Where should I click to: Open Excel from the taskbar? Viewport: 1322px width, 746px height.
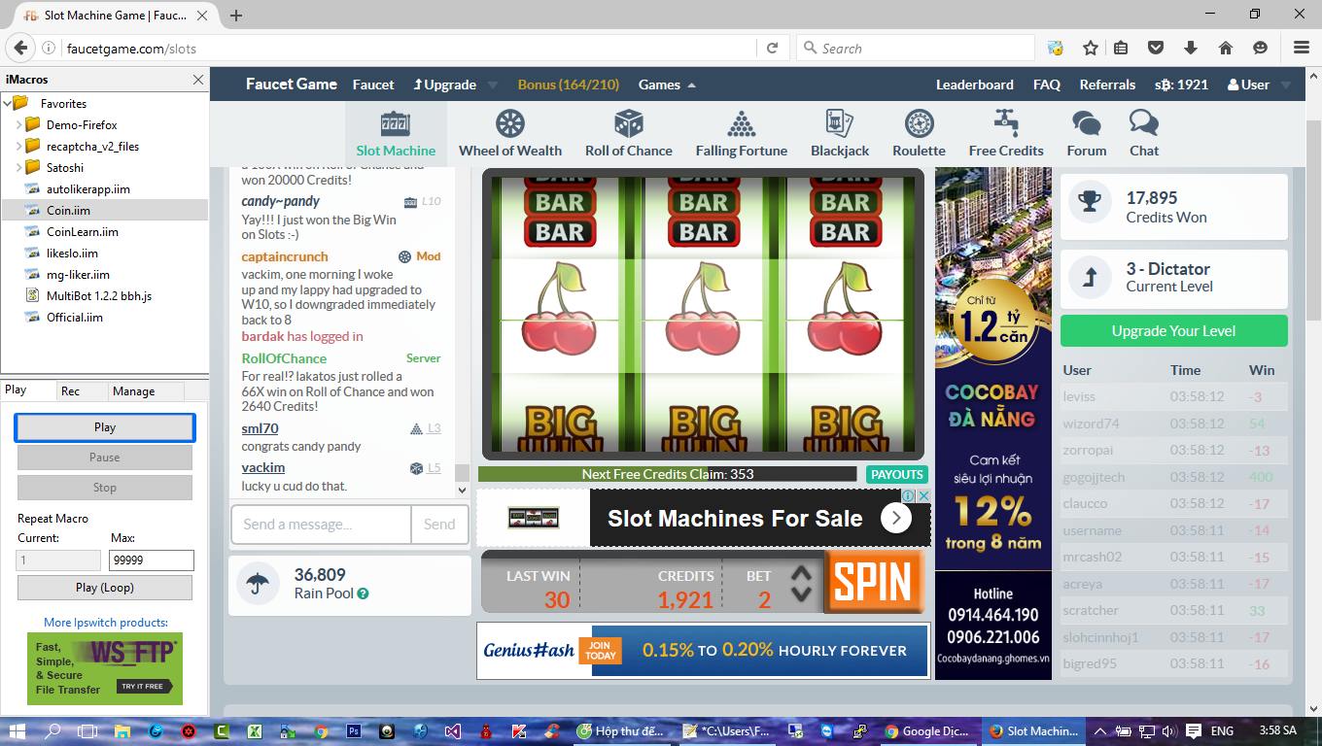coord(254,731)
